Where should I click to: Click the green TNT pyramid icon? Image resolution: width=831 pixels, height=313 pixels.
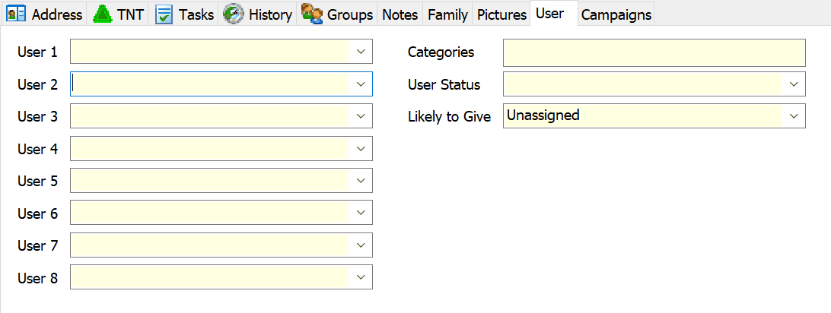tap(102, 14)
